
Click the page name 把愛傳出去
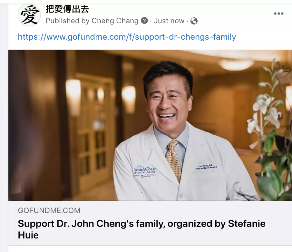tap(67, 9)
